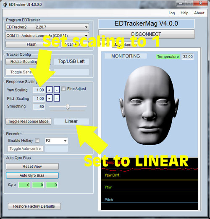
Task: Click the Temperature value 32.00
Action: tap(188, 57)
